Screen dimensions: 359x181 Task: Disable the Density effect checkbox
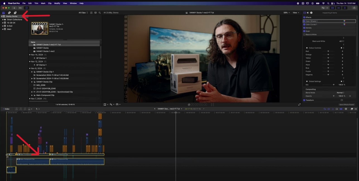pos(304,28)
